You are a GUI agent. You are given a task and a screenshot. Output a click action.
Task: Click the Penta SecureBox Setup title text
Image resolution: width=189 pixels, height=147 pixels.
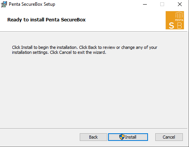(32, 4)
